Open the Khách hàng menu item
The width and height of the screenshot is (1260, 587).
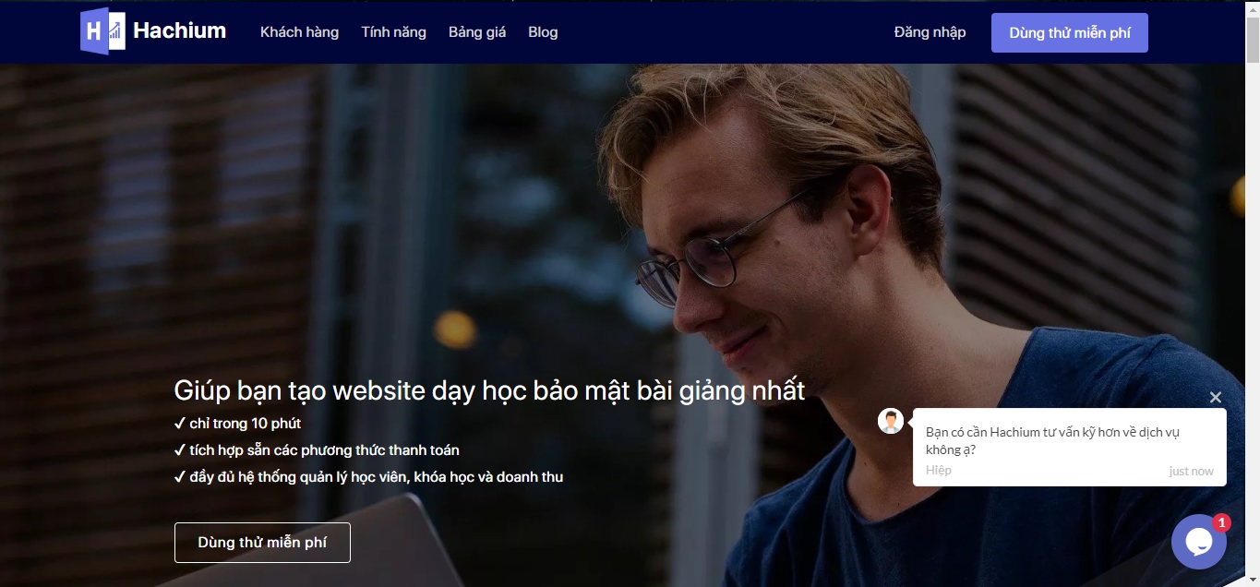click(x=299, y=32)
